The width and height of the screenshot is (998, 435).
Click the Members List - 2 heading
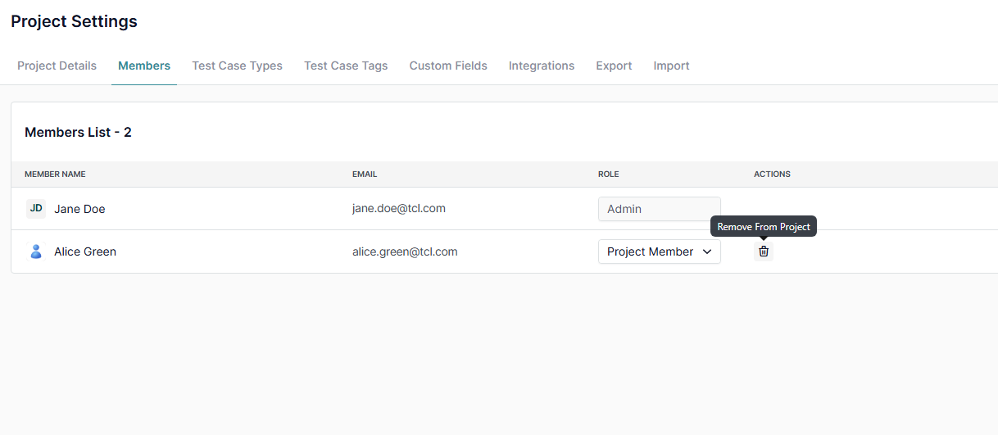coord(78,132)
